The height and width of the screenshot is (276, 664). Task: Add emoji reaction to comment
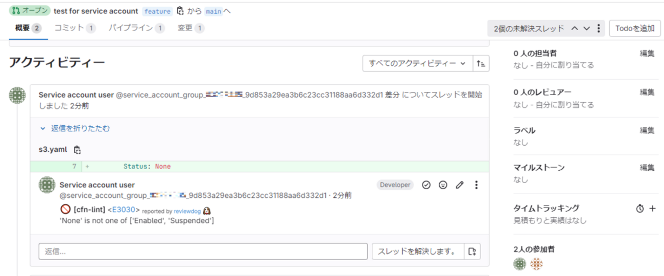click(x=443, y=185)
